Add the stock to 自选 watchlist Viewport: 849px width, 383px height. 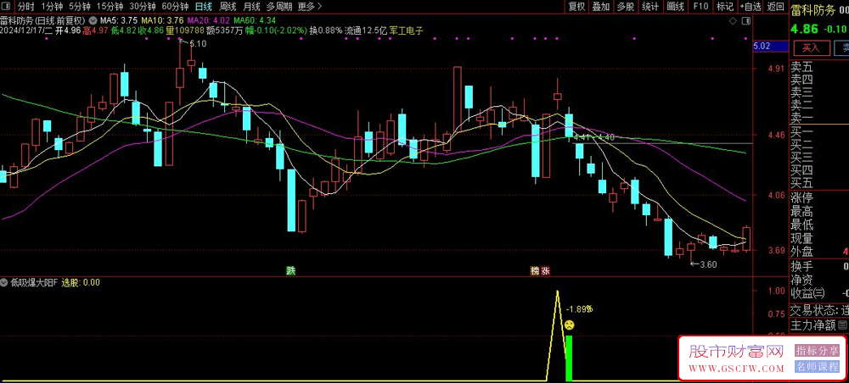[x=750, y=6]
